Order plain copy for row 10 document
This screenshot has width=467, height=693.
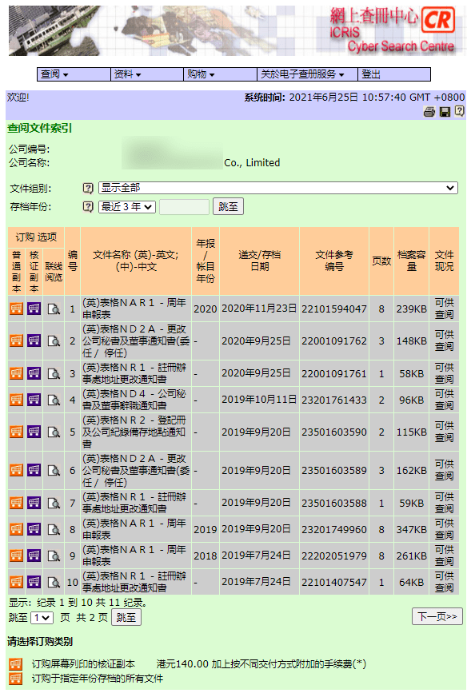[x=16, y=582]
